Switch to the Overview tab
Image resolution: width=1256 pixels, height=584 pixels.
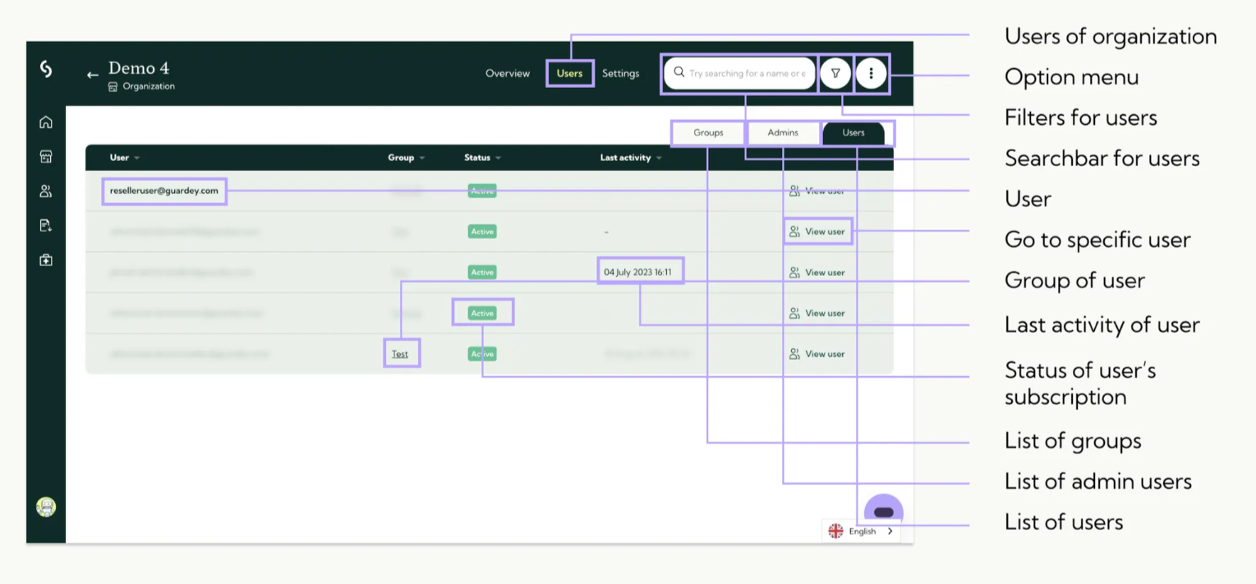pyautogui.click(x=508, y=73)
